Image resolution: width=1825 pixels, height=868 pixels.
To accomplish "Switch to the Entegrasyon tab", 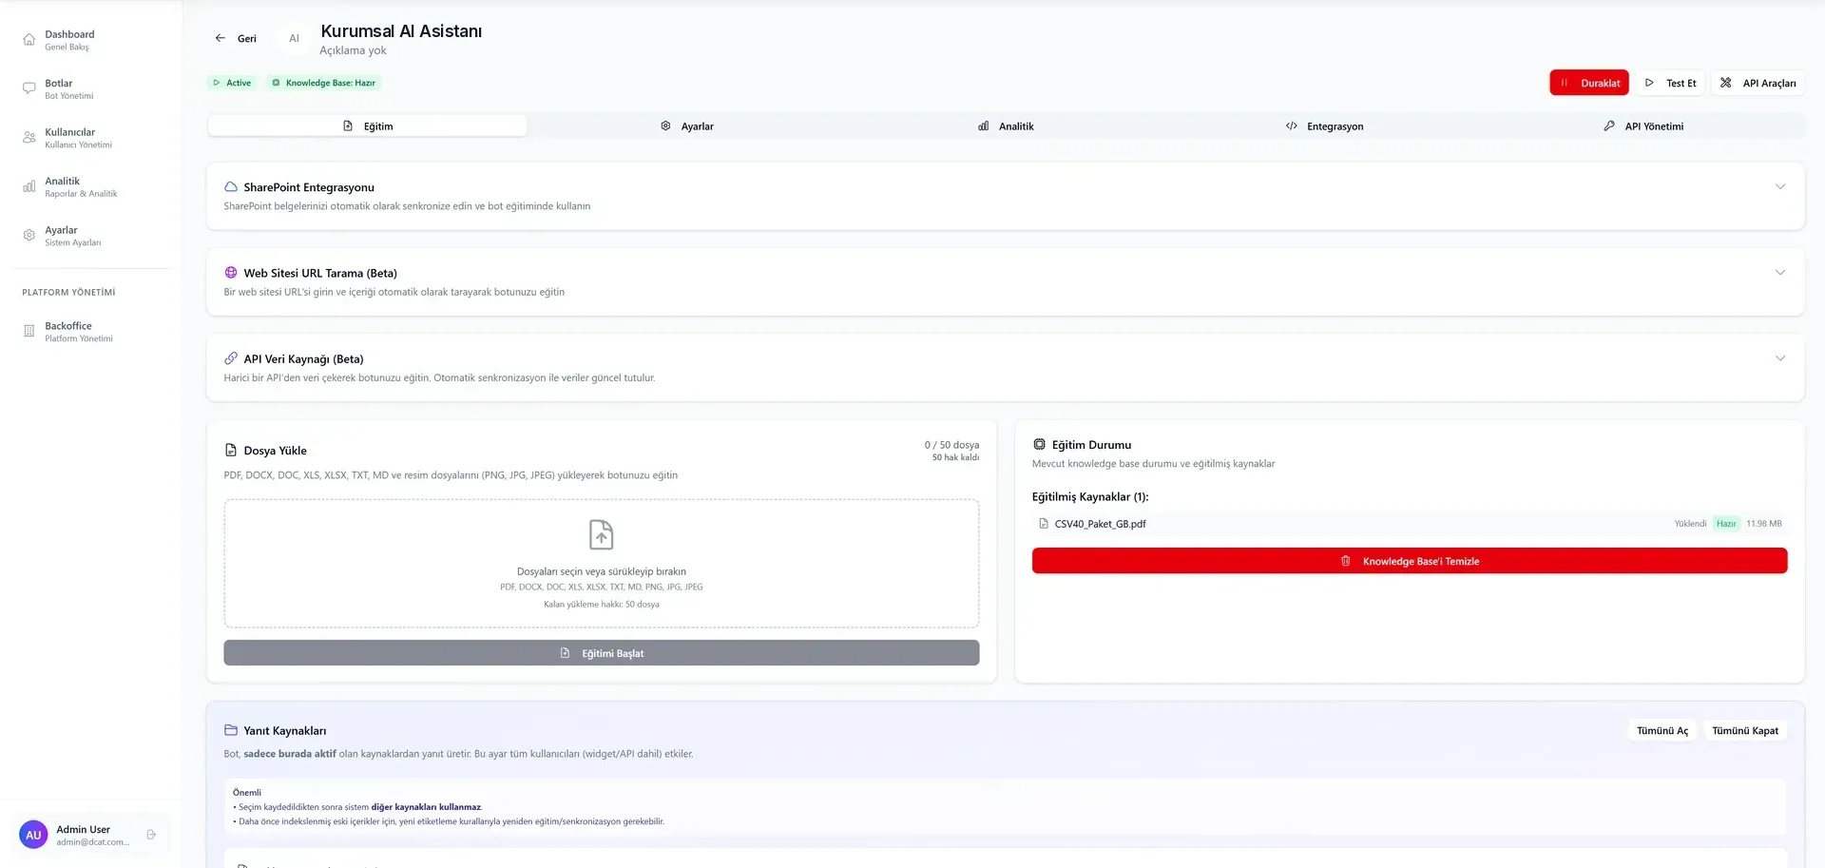I will click(1324, 125).
